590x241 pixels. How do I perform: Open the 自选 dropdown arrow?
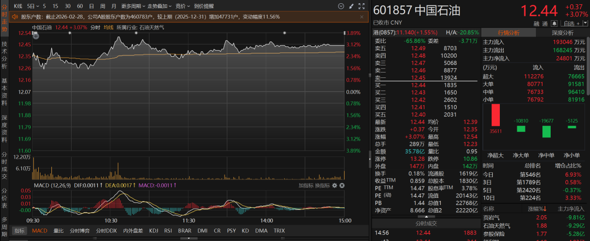tap(586, 23)
